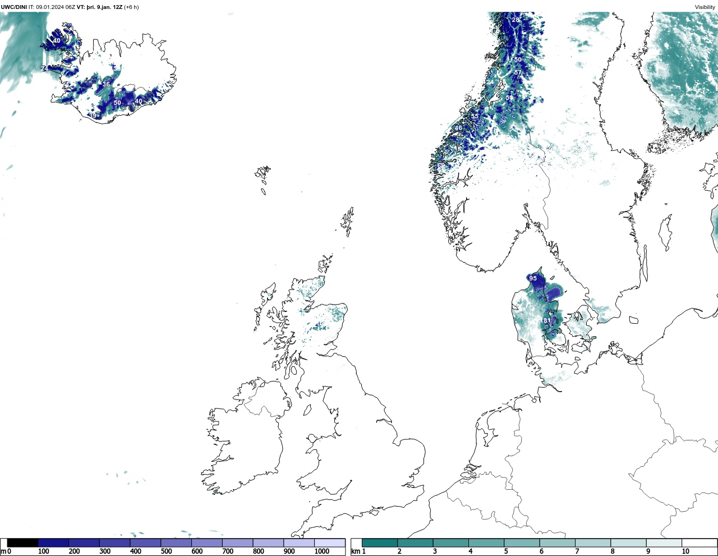This screenshot has height=556, width=718.
Task: Select the init time '09.01.2024 06Z'
Action: [x=55, y=7]
